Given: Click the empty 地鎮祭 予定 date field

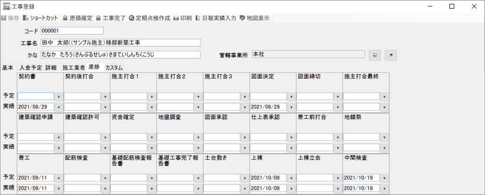Looking at the screenshot, I should pos(362,137).
